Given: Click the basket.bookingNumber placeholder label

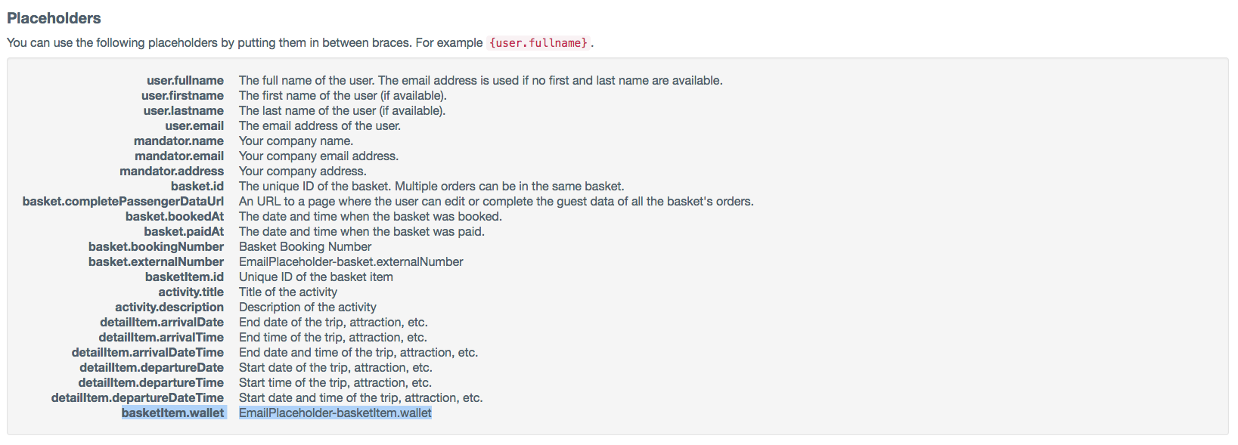Looking at the screenshot, I should (x=156, y=246).
